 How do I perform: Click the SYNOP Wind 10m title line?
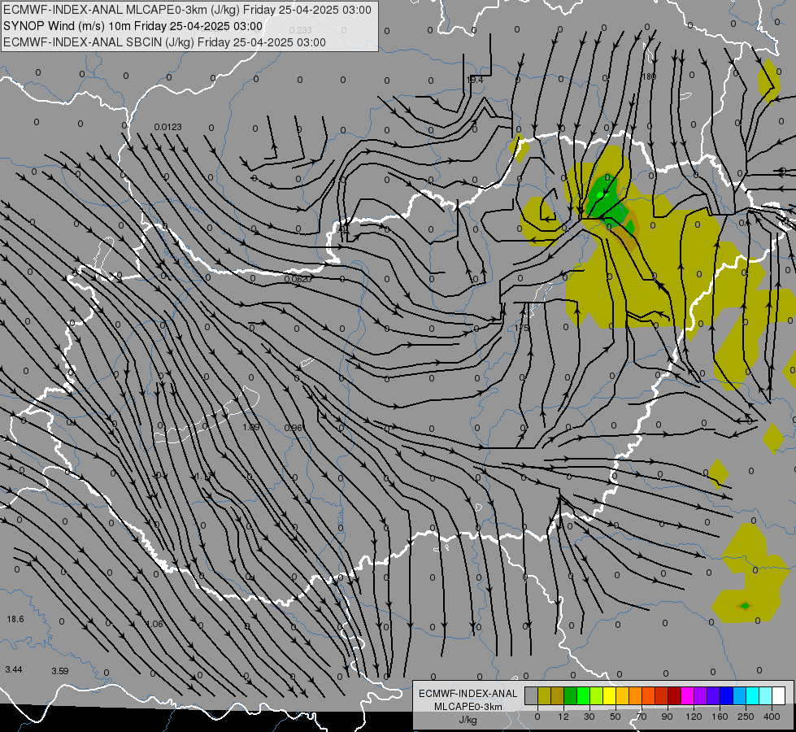tap(133, 26)
